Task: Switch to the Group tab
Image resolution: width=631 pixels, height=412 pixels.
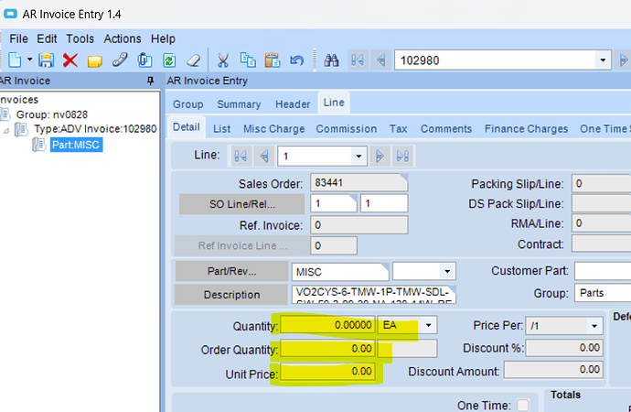Action: pyautogui.click(x=188, y=104)
